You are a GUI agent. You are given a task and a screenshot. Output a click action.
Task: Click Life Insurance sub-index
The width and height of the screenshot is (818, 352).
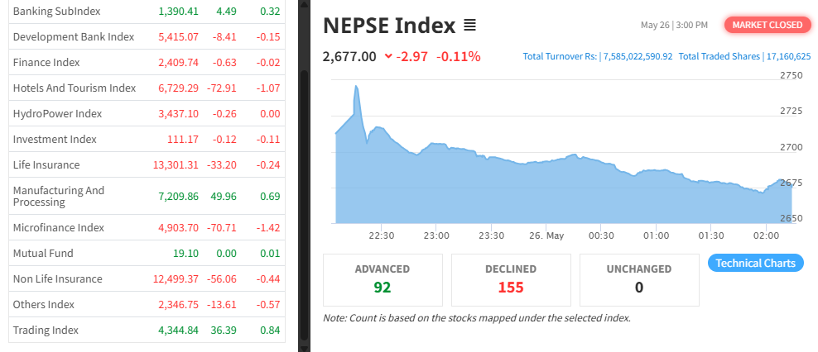coord(46,164)
